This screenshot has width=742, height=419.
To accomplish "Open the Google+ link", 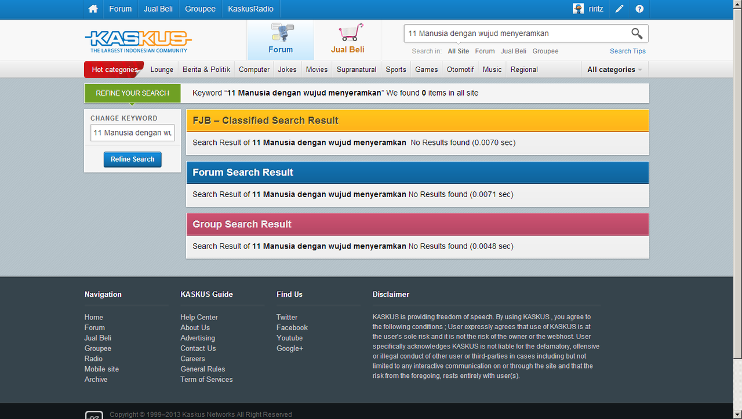I will [290, 348].
